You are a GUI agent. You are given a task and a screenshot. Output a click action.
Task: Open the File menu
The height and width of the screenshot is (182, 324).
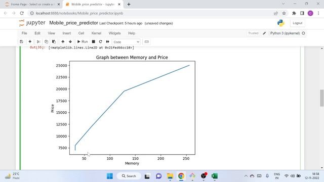coord(24,33)
